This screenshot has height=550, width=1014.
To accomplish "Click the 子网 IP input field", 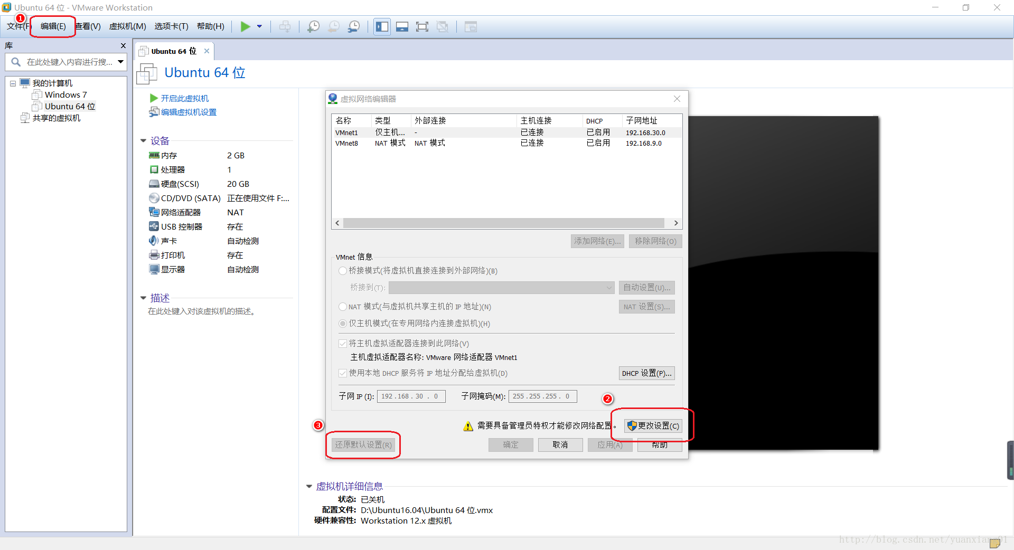I will click(x=411, y=396).
